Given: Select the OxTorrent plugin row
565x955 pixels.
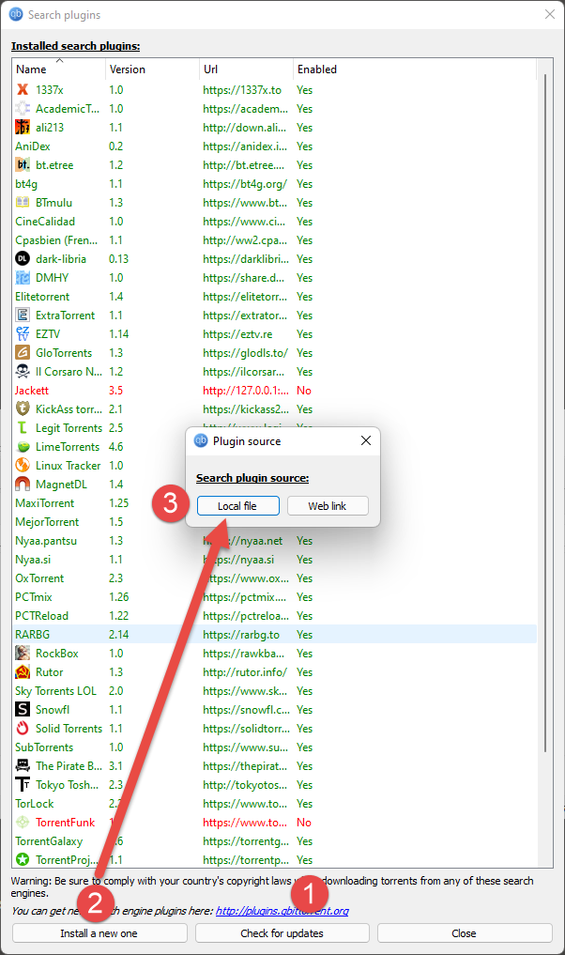Looking at the screenshot, I should (x=274, y=578).
